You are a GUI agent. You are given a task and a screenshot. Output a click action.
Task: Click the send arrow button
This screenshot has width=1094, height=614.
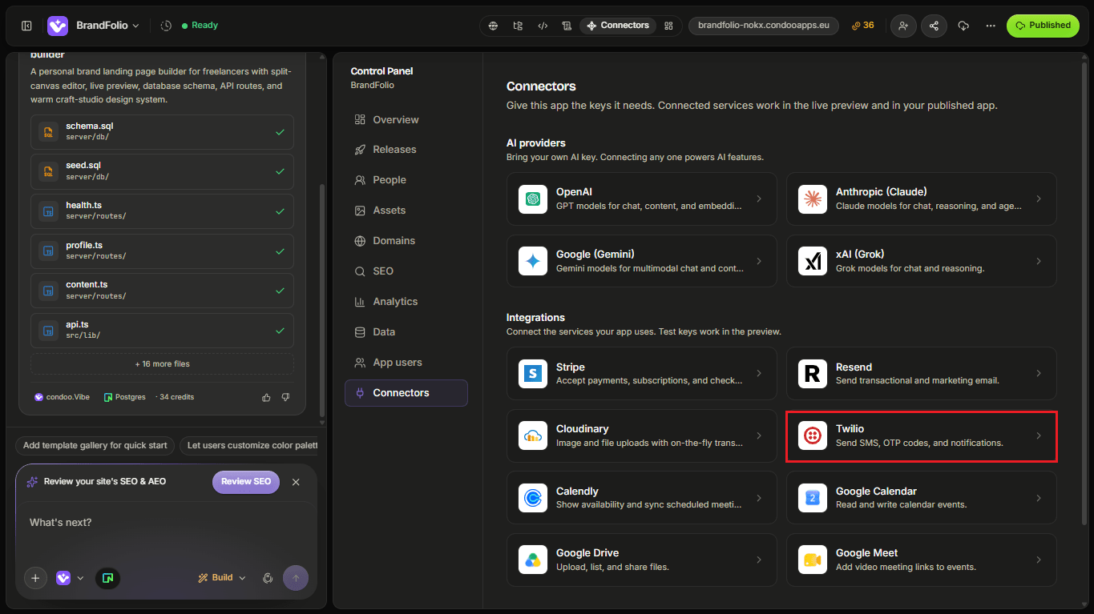tap(296, 578)
